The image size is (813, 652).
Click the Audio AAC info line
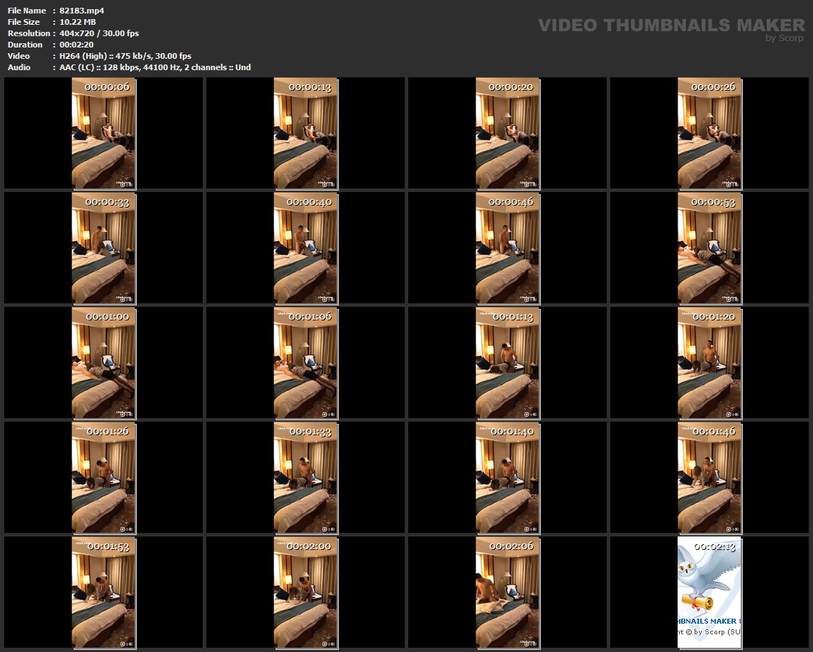click(x=155, y=67)
